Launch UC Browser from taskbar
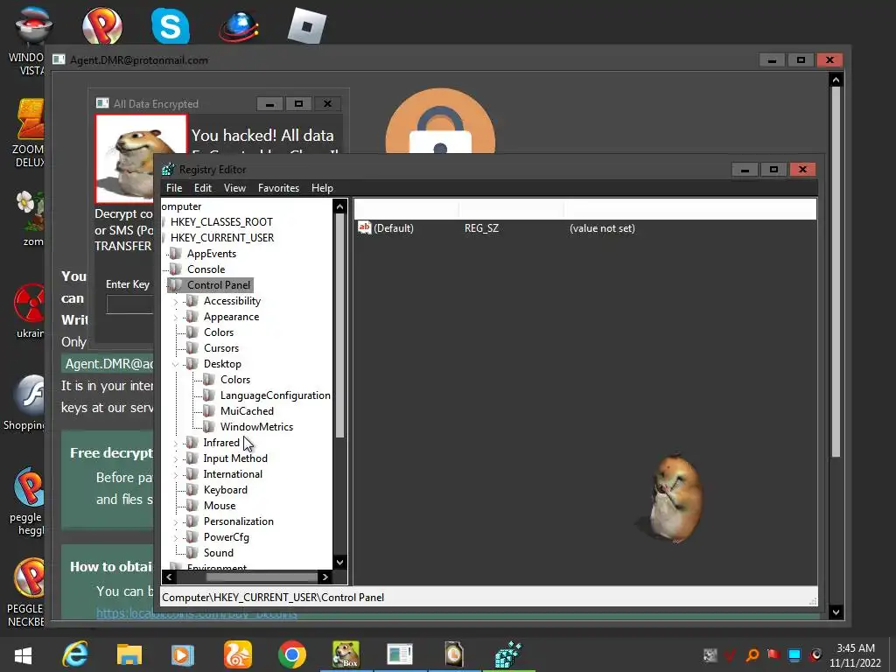This screenshot has width=896, height=672. [238, 654]
